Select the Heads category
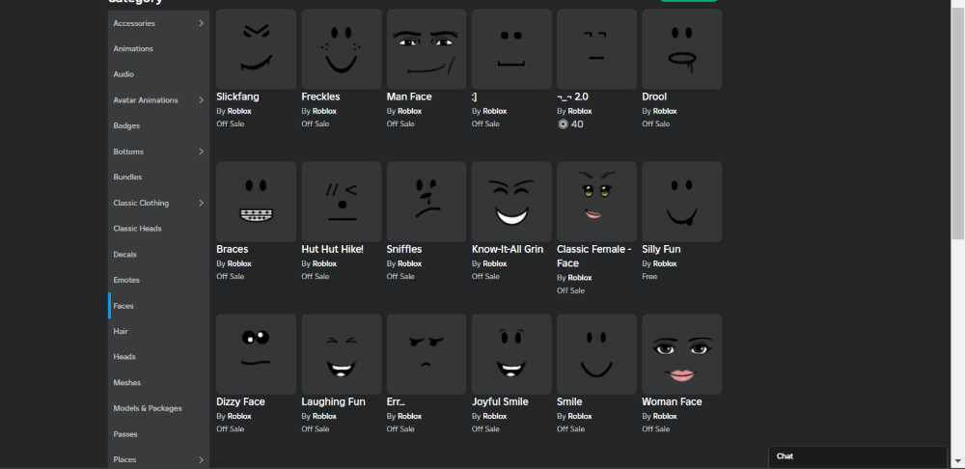965x469 pixels. click(x=159, y=357)
